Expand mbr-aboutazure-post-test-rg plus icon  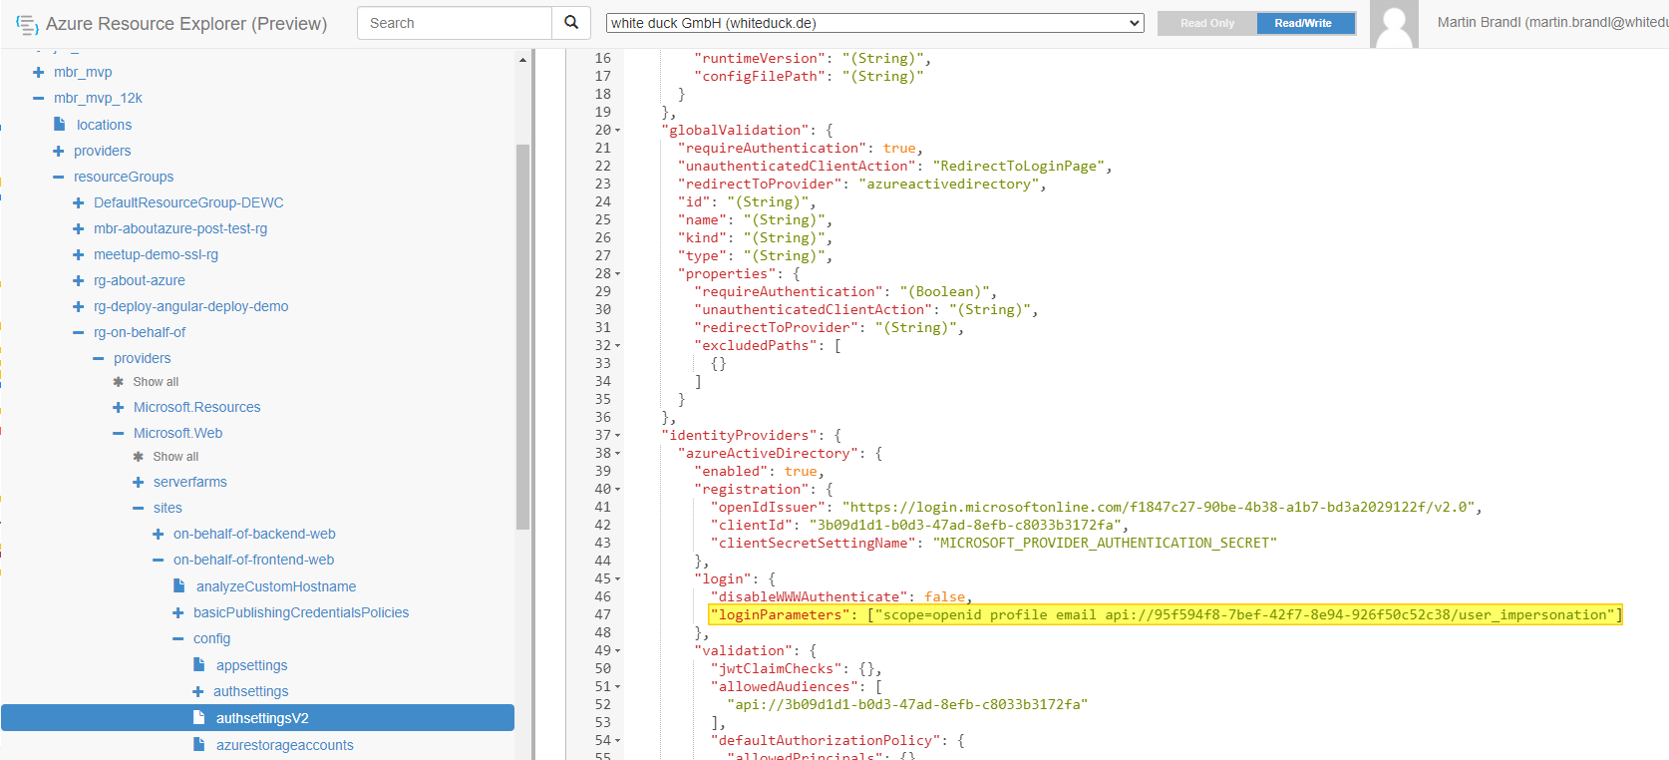click(79, 228)
